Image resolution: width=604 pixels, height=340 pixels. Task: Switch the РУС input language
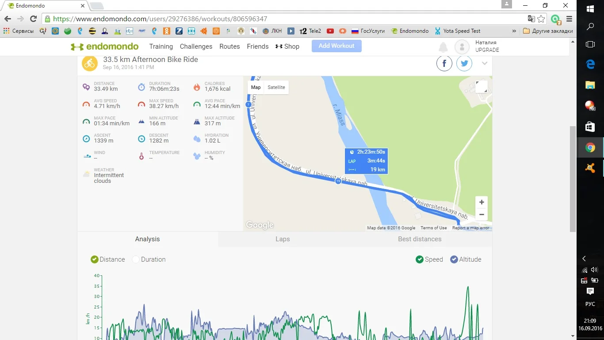[590, 304]
